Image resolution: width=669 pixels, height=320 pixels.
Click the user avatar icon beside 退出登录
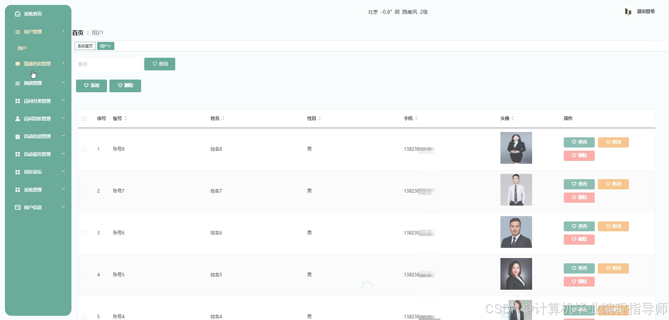[x=628, y=12]
